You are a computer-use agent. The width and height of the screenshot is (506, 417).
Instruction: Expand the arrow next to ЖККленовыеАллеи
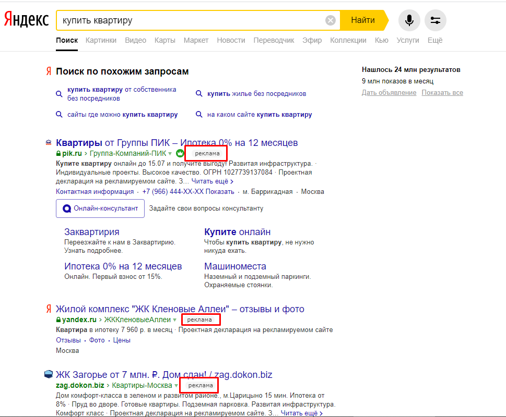coord(174,320)
